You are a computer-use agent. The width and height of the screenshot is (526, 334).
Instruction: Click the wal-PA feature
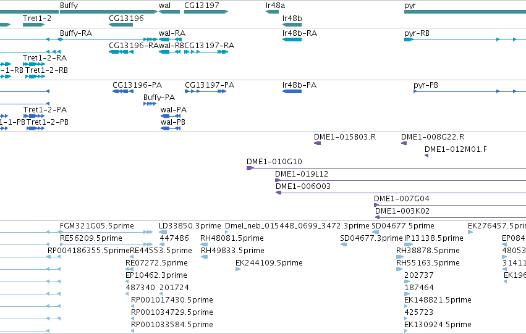(x=171, y=116)
